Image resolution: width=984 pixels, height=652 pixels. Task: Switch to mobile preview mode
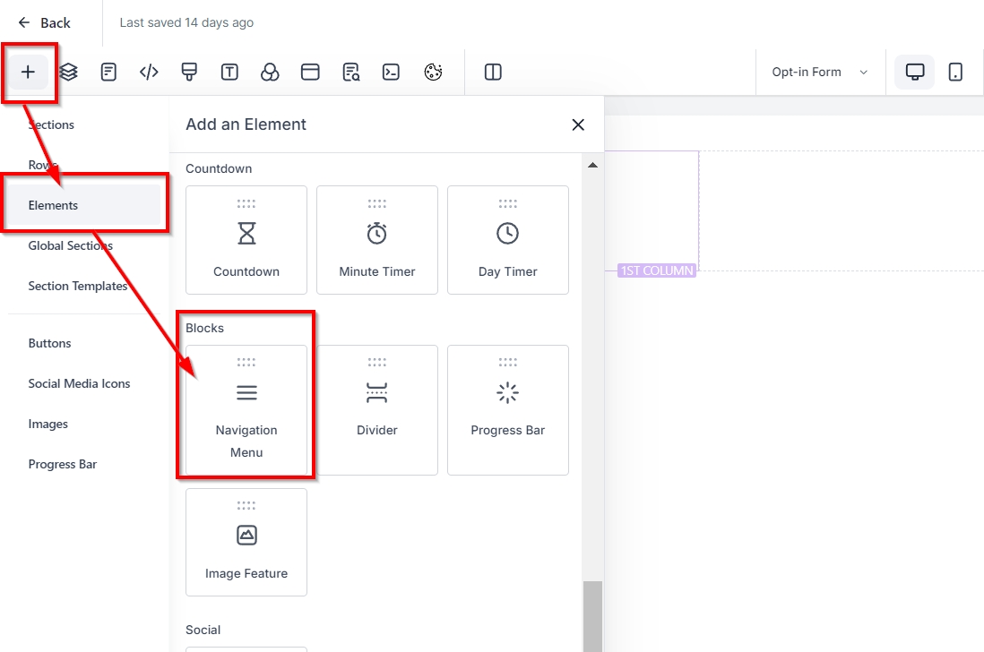point(955,73)
